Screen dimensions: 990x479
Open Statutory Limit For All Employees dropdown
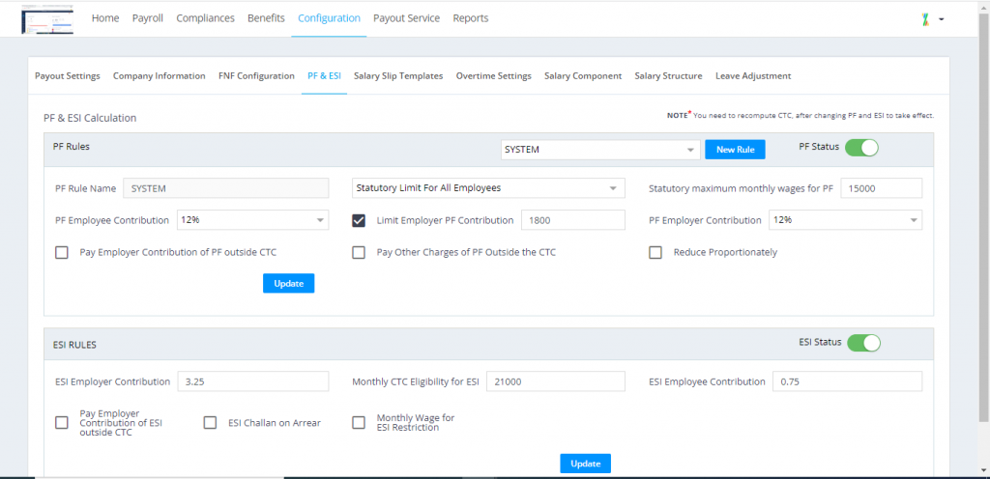click(x=488, y=187)
